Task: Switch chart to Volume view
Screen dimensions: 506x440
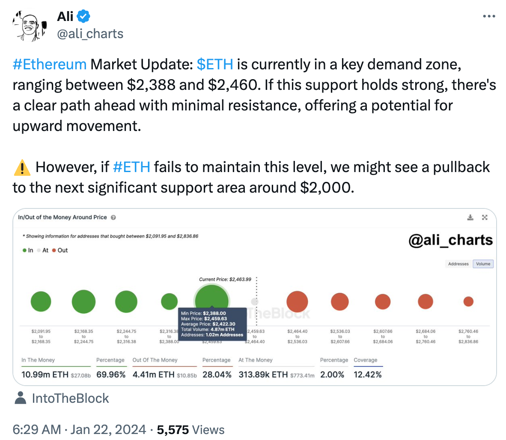Action: click(x=483, y=264)
